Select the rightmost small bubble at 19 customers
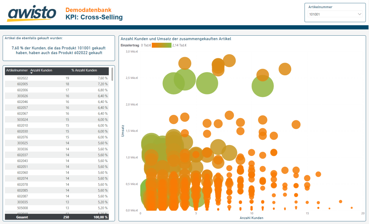The width and height of the screenshot is (369, 224). 352,208
